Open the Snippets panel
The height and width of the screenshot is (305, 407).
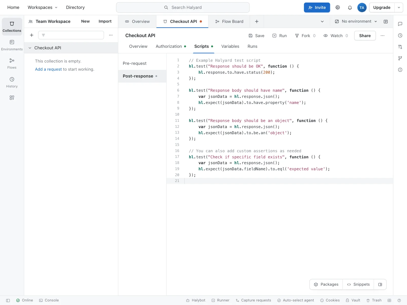pos(358,284)
